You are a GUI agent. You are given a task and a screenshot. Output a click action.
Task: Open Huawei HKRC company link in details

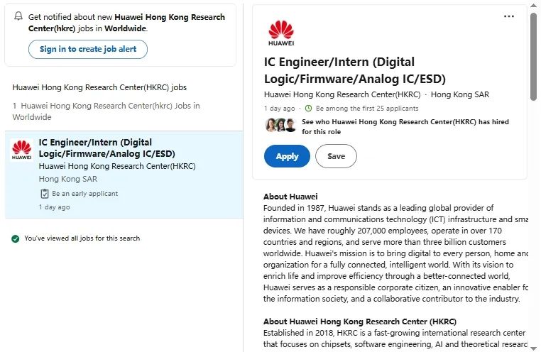[342, 94]
